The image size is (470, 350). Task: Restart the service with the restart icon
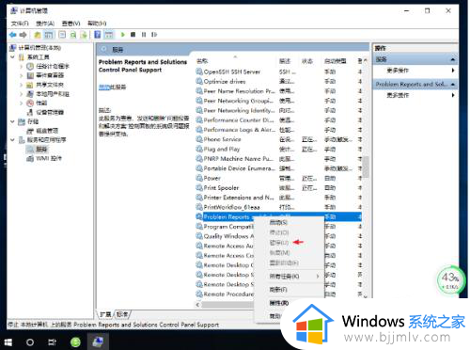click(x=154, y=35)
